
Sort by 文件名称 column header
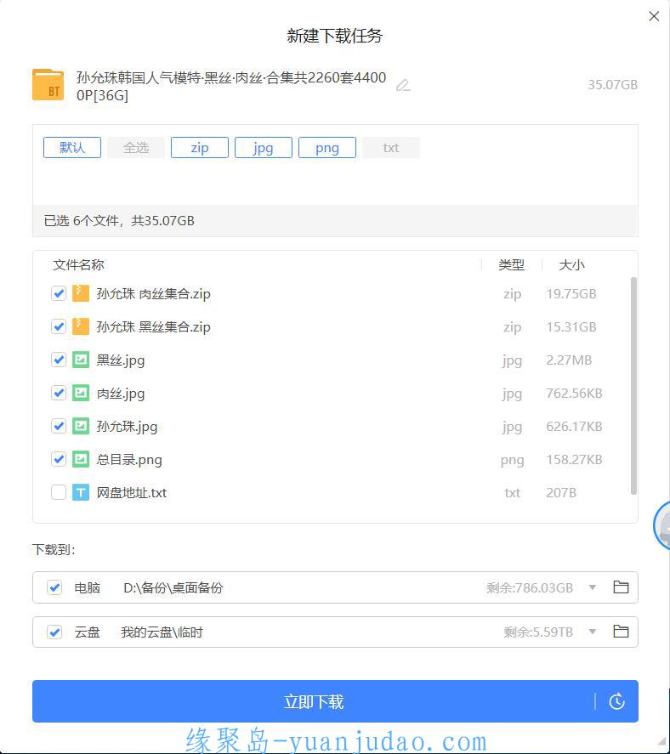pyautogui.click(x=78, y=265)
